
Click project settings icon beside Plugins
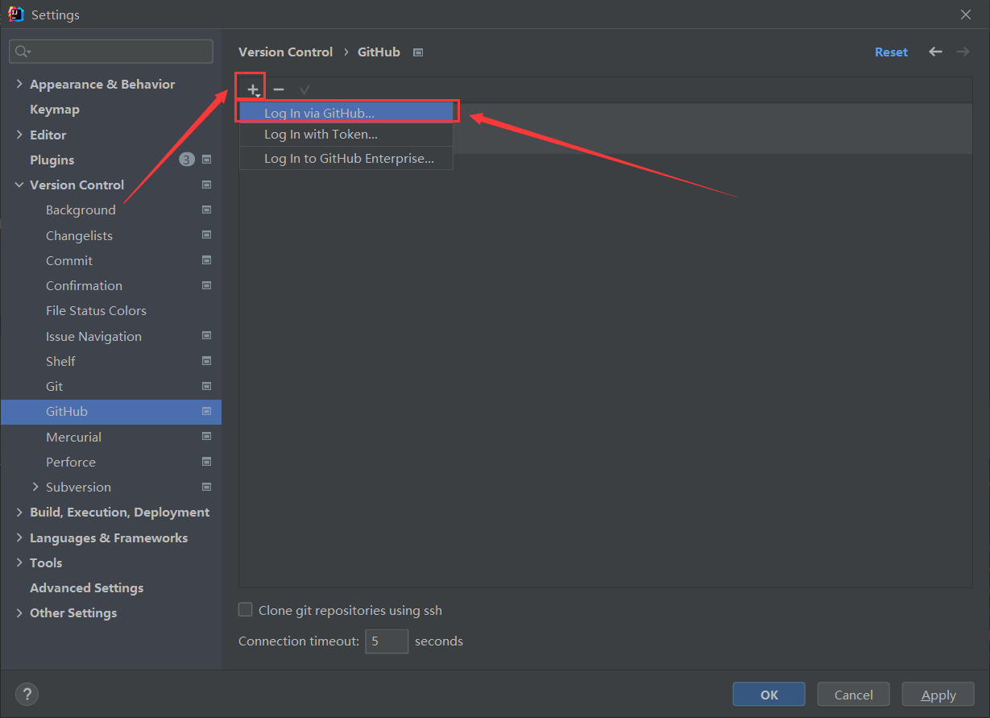[x=206, y=160]
